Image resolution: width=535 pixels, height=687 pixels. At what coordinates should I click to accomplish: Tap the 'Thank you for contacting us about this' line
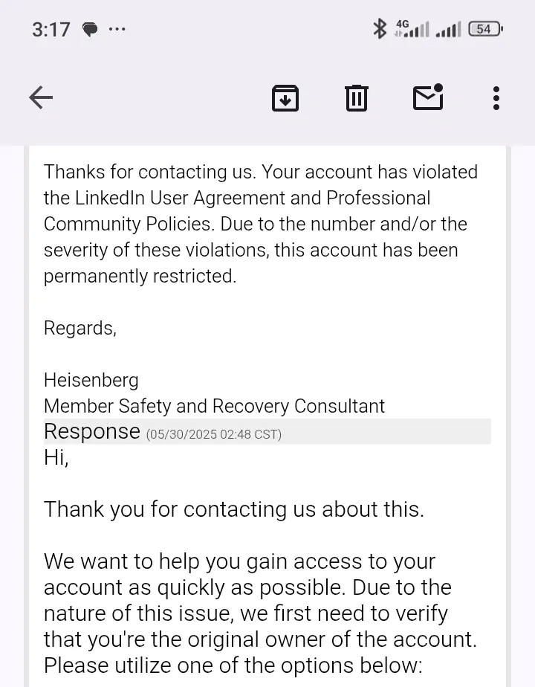pyautogui.click(x=233, y=509)
